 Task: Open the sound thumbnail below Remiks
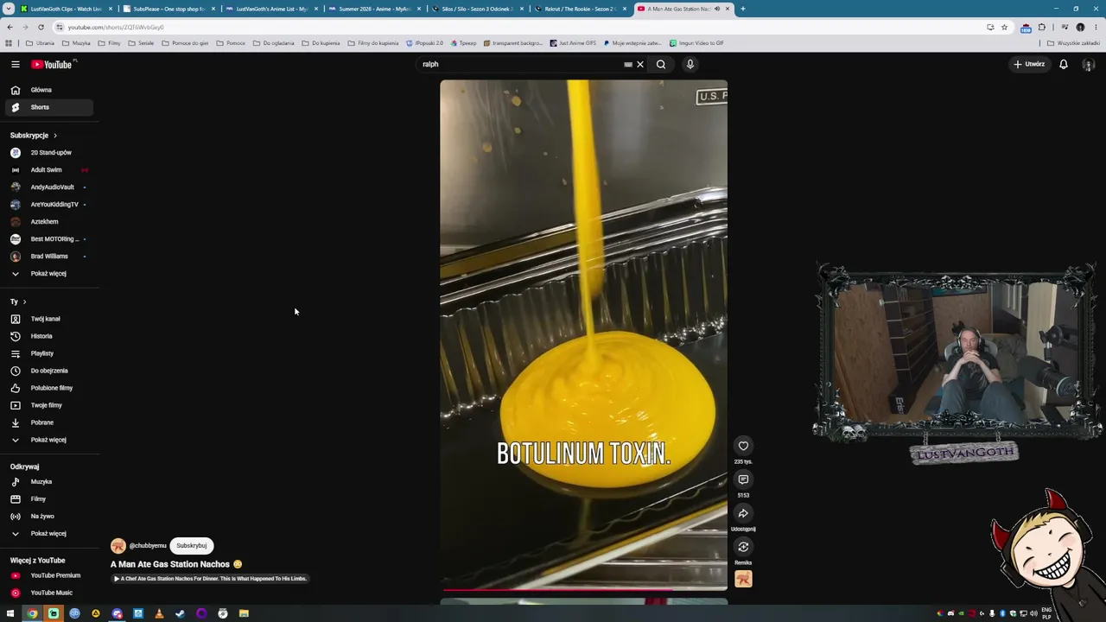point(743,580)
